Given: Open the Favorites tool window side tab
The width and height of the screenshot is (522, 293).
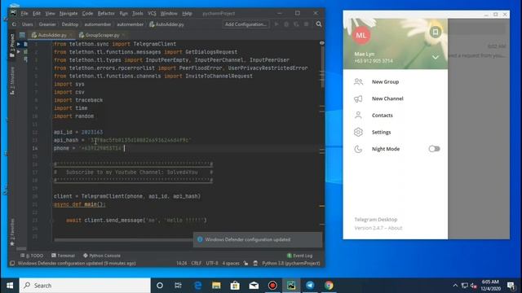Looking at the screenshot, I should pos(12,232).
